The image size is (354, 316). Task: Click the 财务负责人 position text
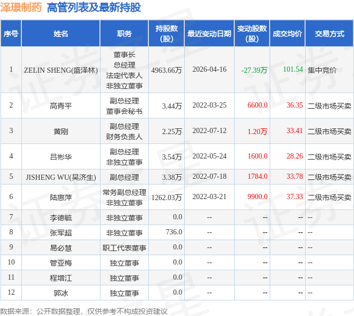click(124, 137)
